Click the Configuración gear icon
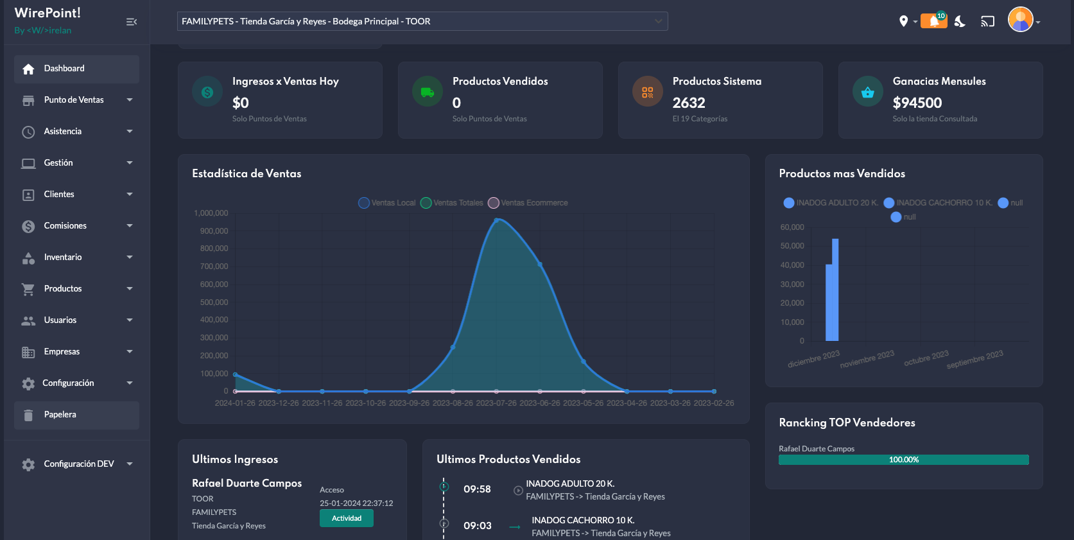The width and height of the screenshot is (1074, 540). coord(28,383)
